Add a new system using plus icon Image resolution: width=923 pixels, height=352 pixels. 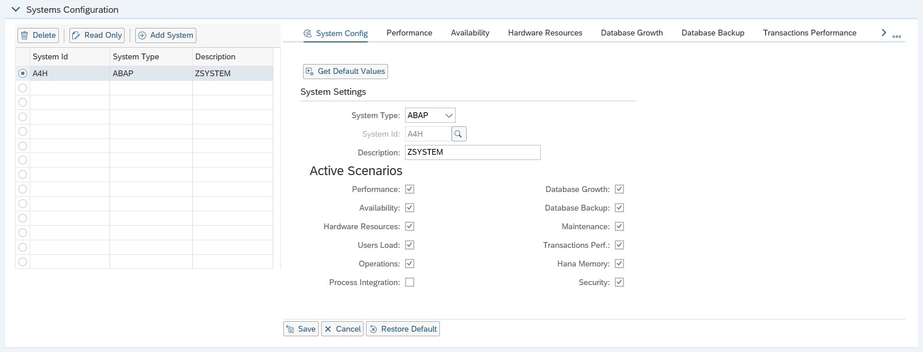165,35
